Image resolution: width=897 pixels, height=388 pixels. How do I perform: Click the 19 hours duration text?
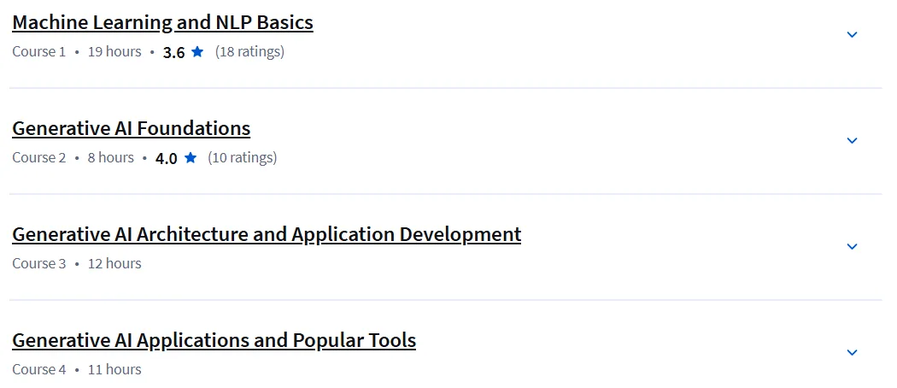114,51
